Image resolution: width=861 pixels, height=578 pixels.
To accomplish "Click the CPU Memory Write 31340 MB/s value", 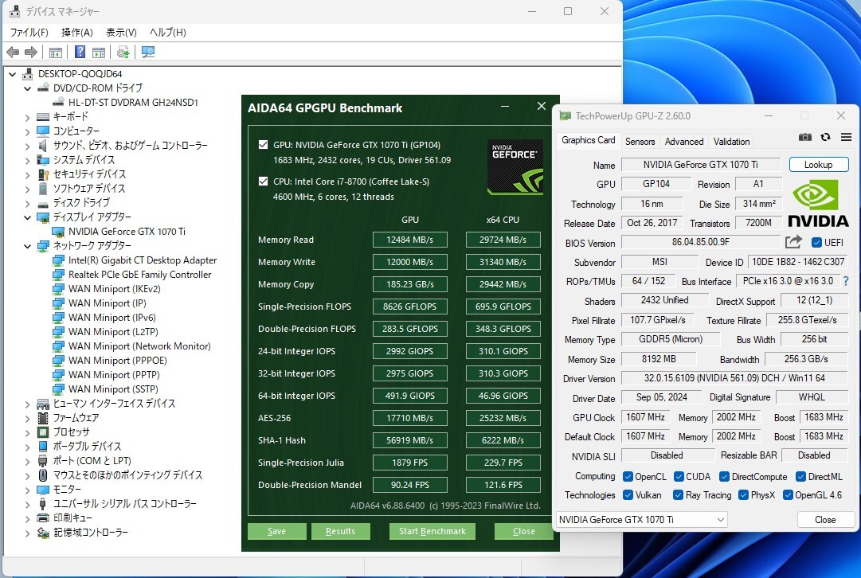I will pyautogui.click(x=503, y=263).
